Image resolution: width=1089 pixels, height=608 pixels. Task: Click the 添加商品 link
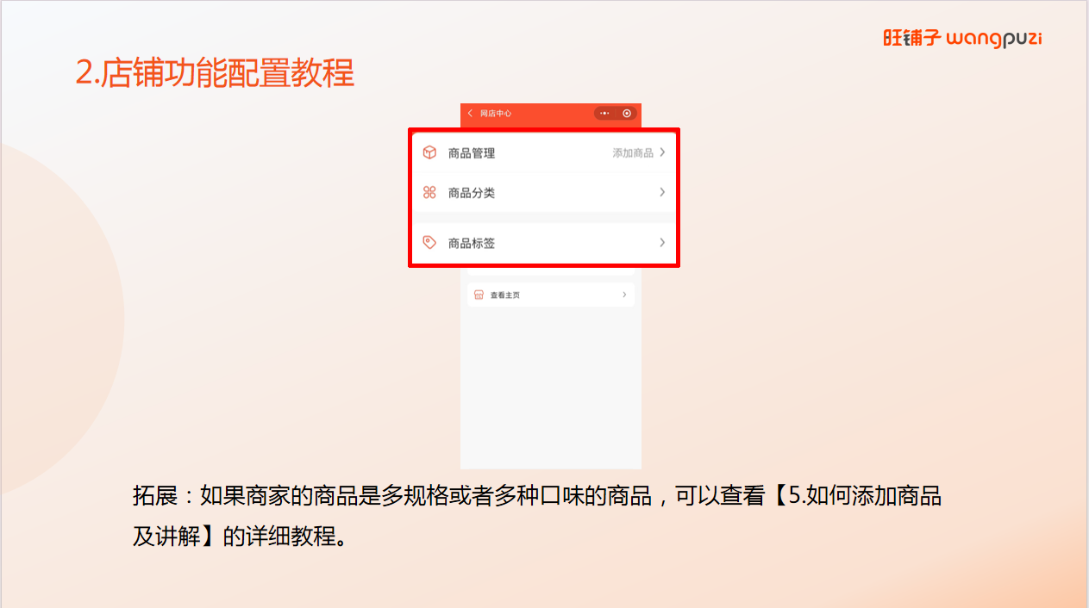point(633,152)
